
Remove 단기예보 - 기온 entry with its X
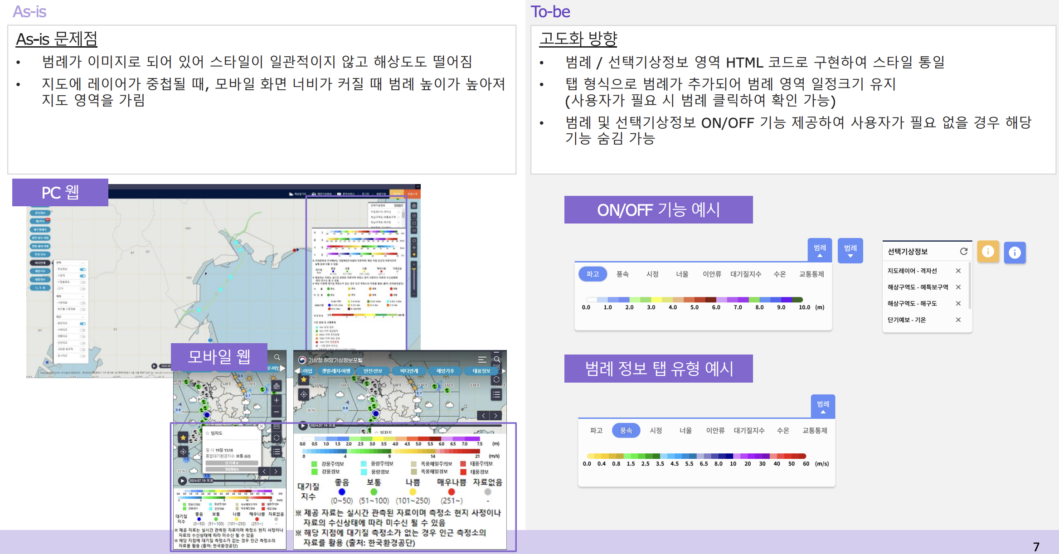pyautogui.click(x=958, y=320)
